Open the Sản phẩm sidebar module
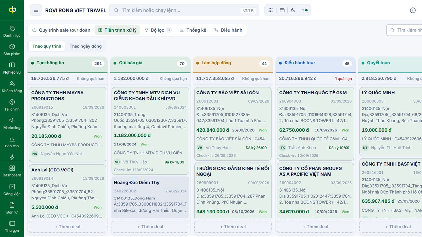The image size is (422, 237). pyautogui.click(x=12, y=50)
